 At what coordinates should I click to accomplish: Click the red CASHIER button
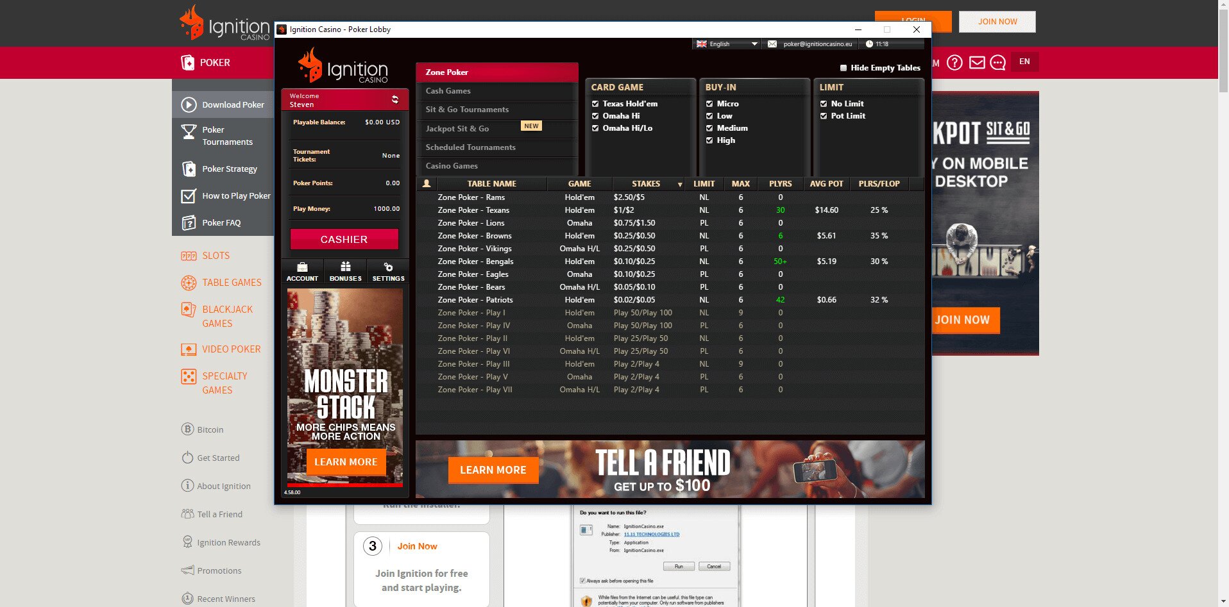click(344, 239)
